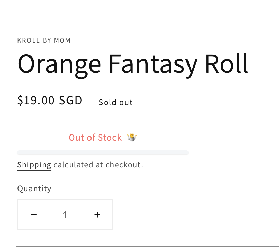
Task: Click the 'calculated at checkout.' text
Action: (98, 165)
